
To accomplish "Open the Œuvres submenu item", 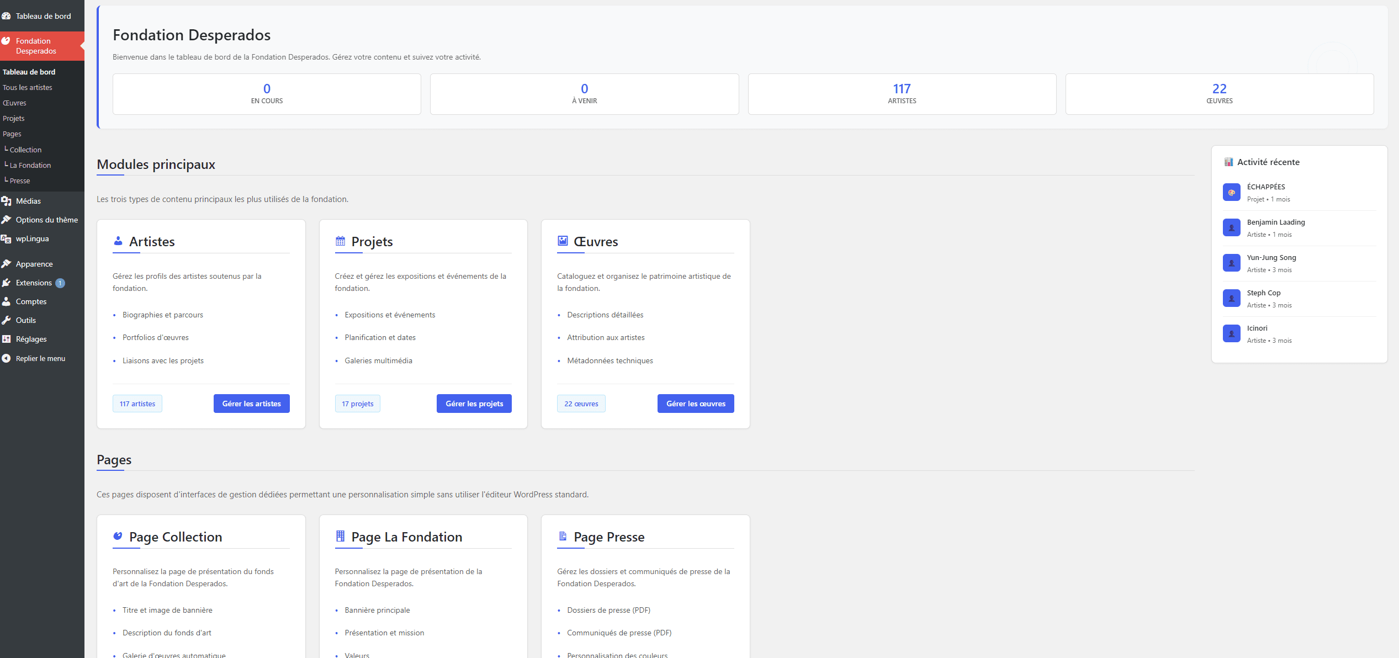I will pos(14,103).
